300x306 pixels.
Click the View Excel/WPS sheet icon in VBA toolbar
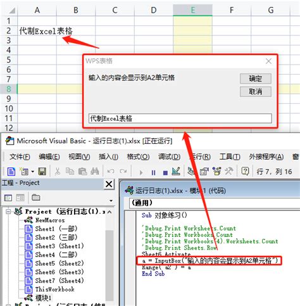[x=11, y=172]
